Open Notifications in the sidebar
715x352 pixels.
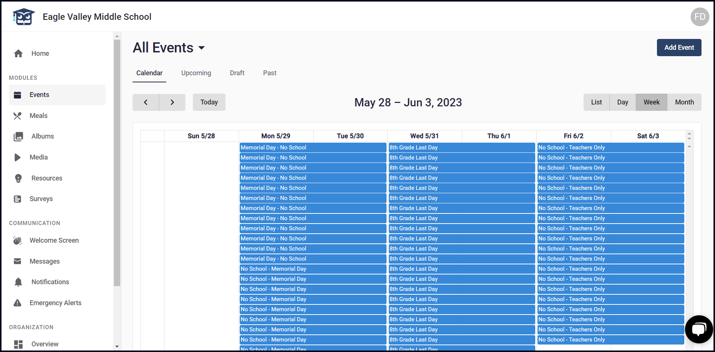pos(57,282)
